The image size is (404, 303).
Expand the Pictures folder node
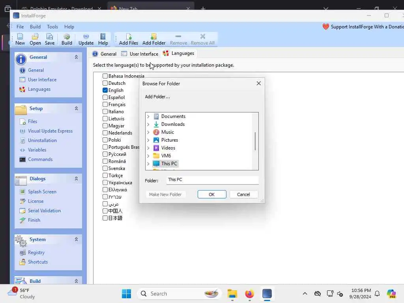(148, 140)
